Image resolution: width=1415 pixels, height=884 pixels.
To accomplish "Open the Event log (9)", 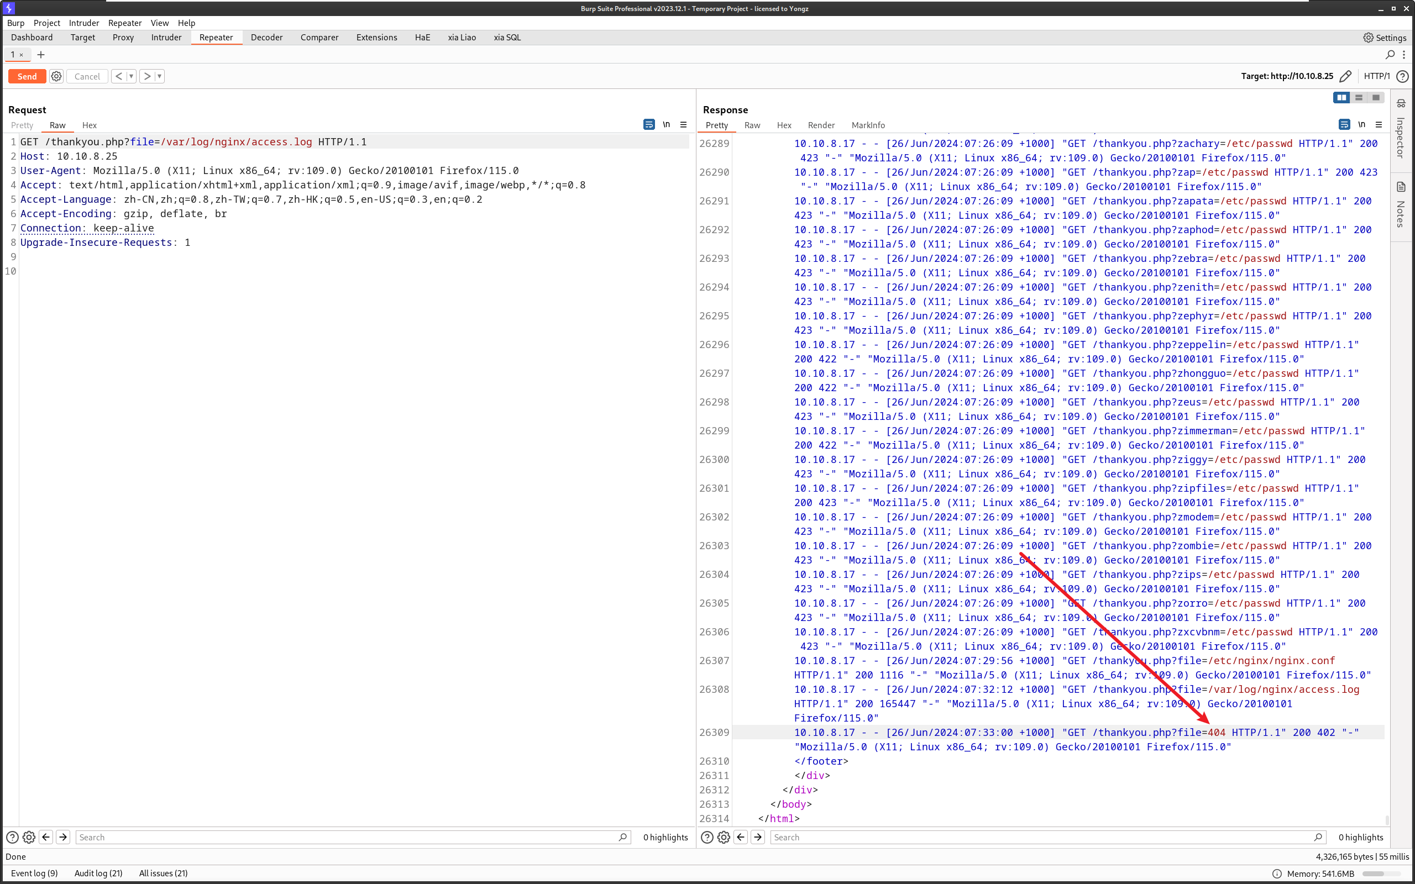I will point(34,874).
